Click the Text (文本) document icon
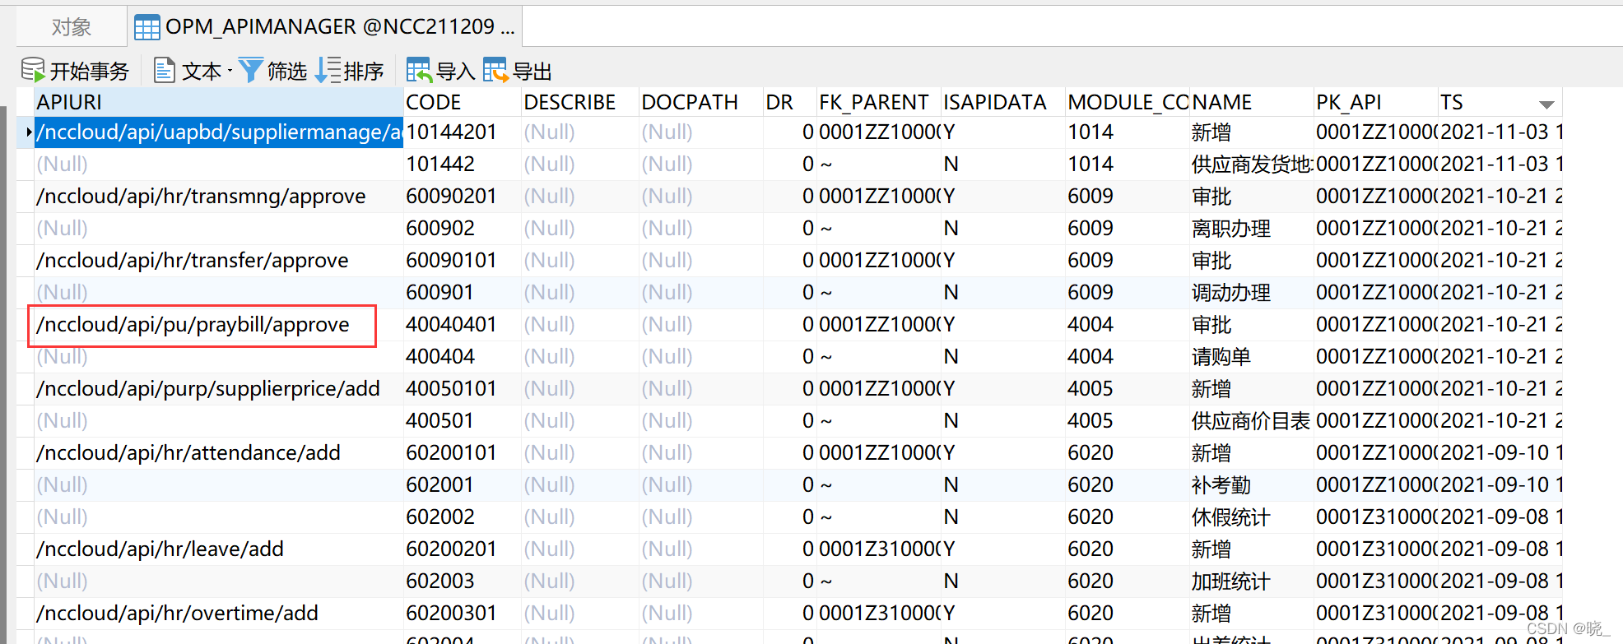Image resolution: width=1623 pixels, height=644 pixels. pos(165,71)
